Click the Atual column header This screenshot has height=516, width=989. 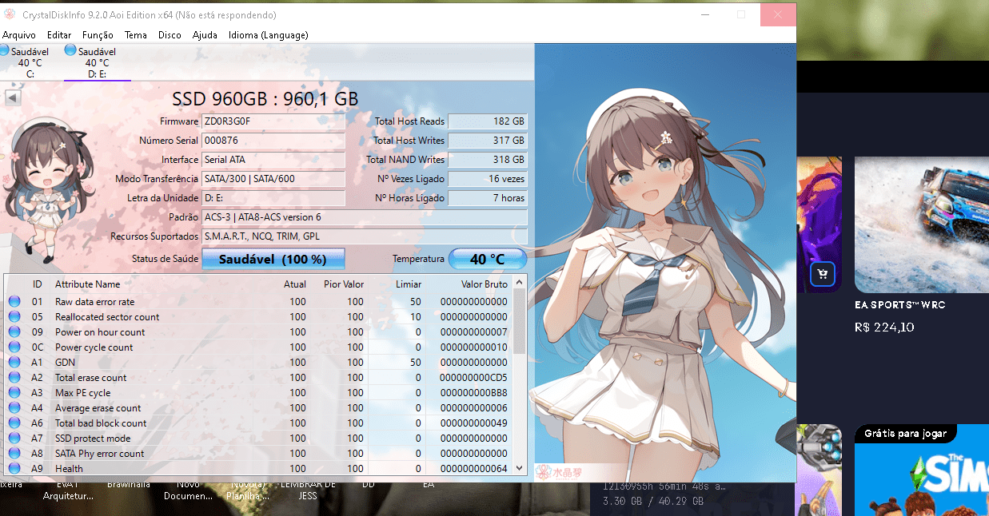pyautogui.click(x=295, y=284)
